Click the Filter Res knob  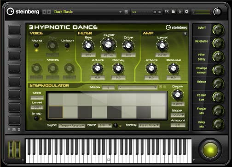(88, 45)
